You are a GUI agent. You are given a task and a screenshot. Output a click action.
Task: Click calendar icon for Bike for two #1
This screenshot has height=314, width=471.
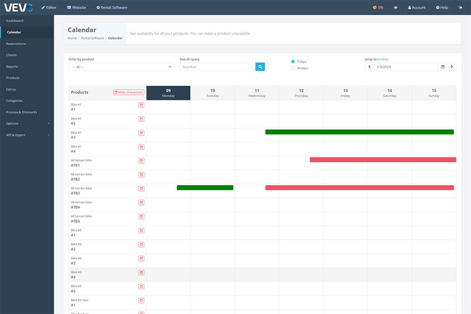click(141, 300)
